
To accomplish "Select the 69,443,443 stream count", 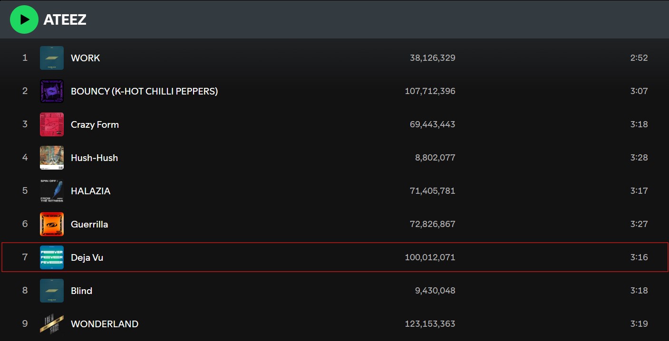I will pyautogui.click(x=433, y=124).
